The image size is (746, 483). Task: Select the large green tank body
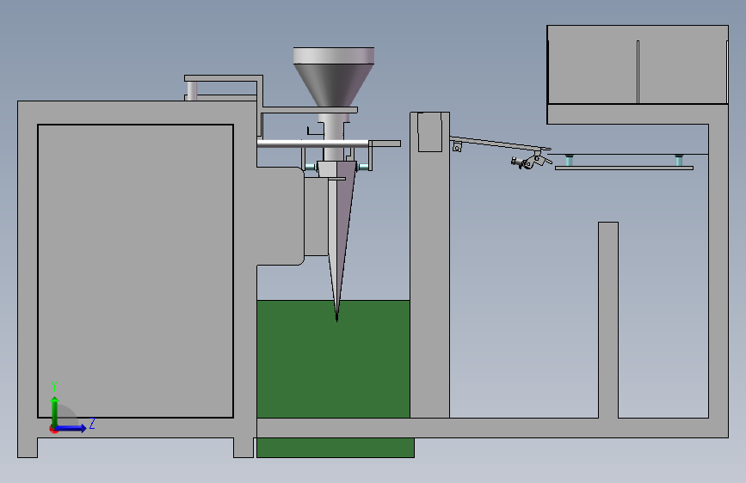333,359
